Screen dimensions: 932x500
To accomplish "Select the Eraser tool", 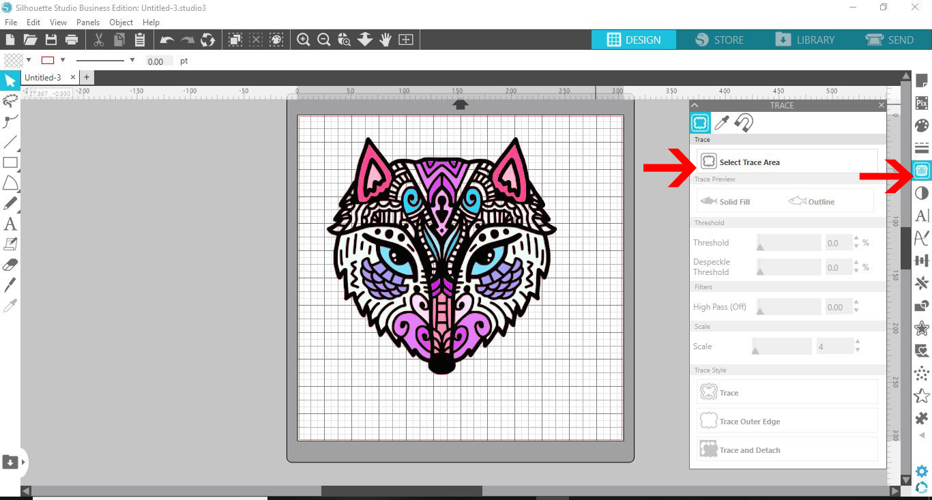I will click(x=10, y=265).
